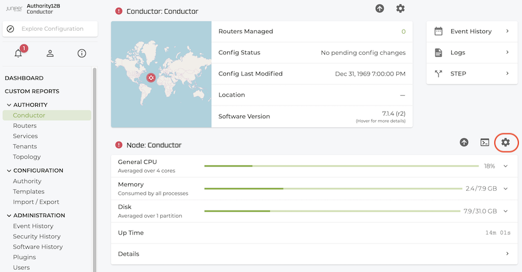Viewport: 522px width, 272px height.
Task: Collapse the AUTHORITY sidebar section
Action: coord(9,105)
